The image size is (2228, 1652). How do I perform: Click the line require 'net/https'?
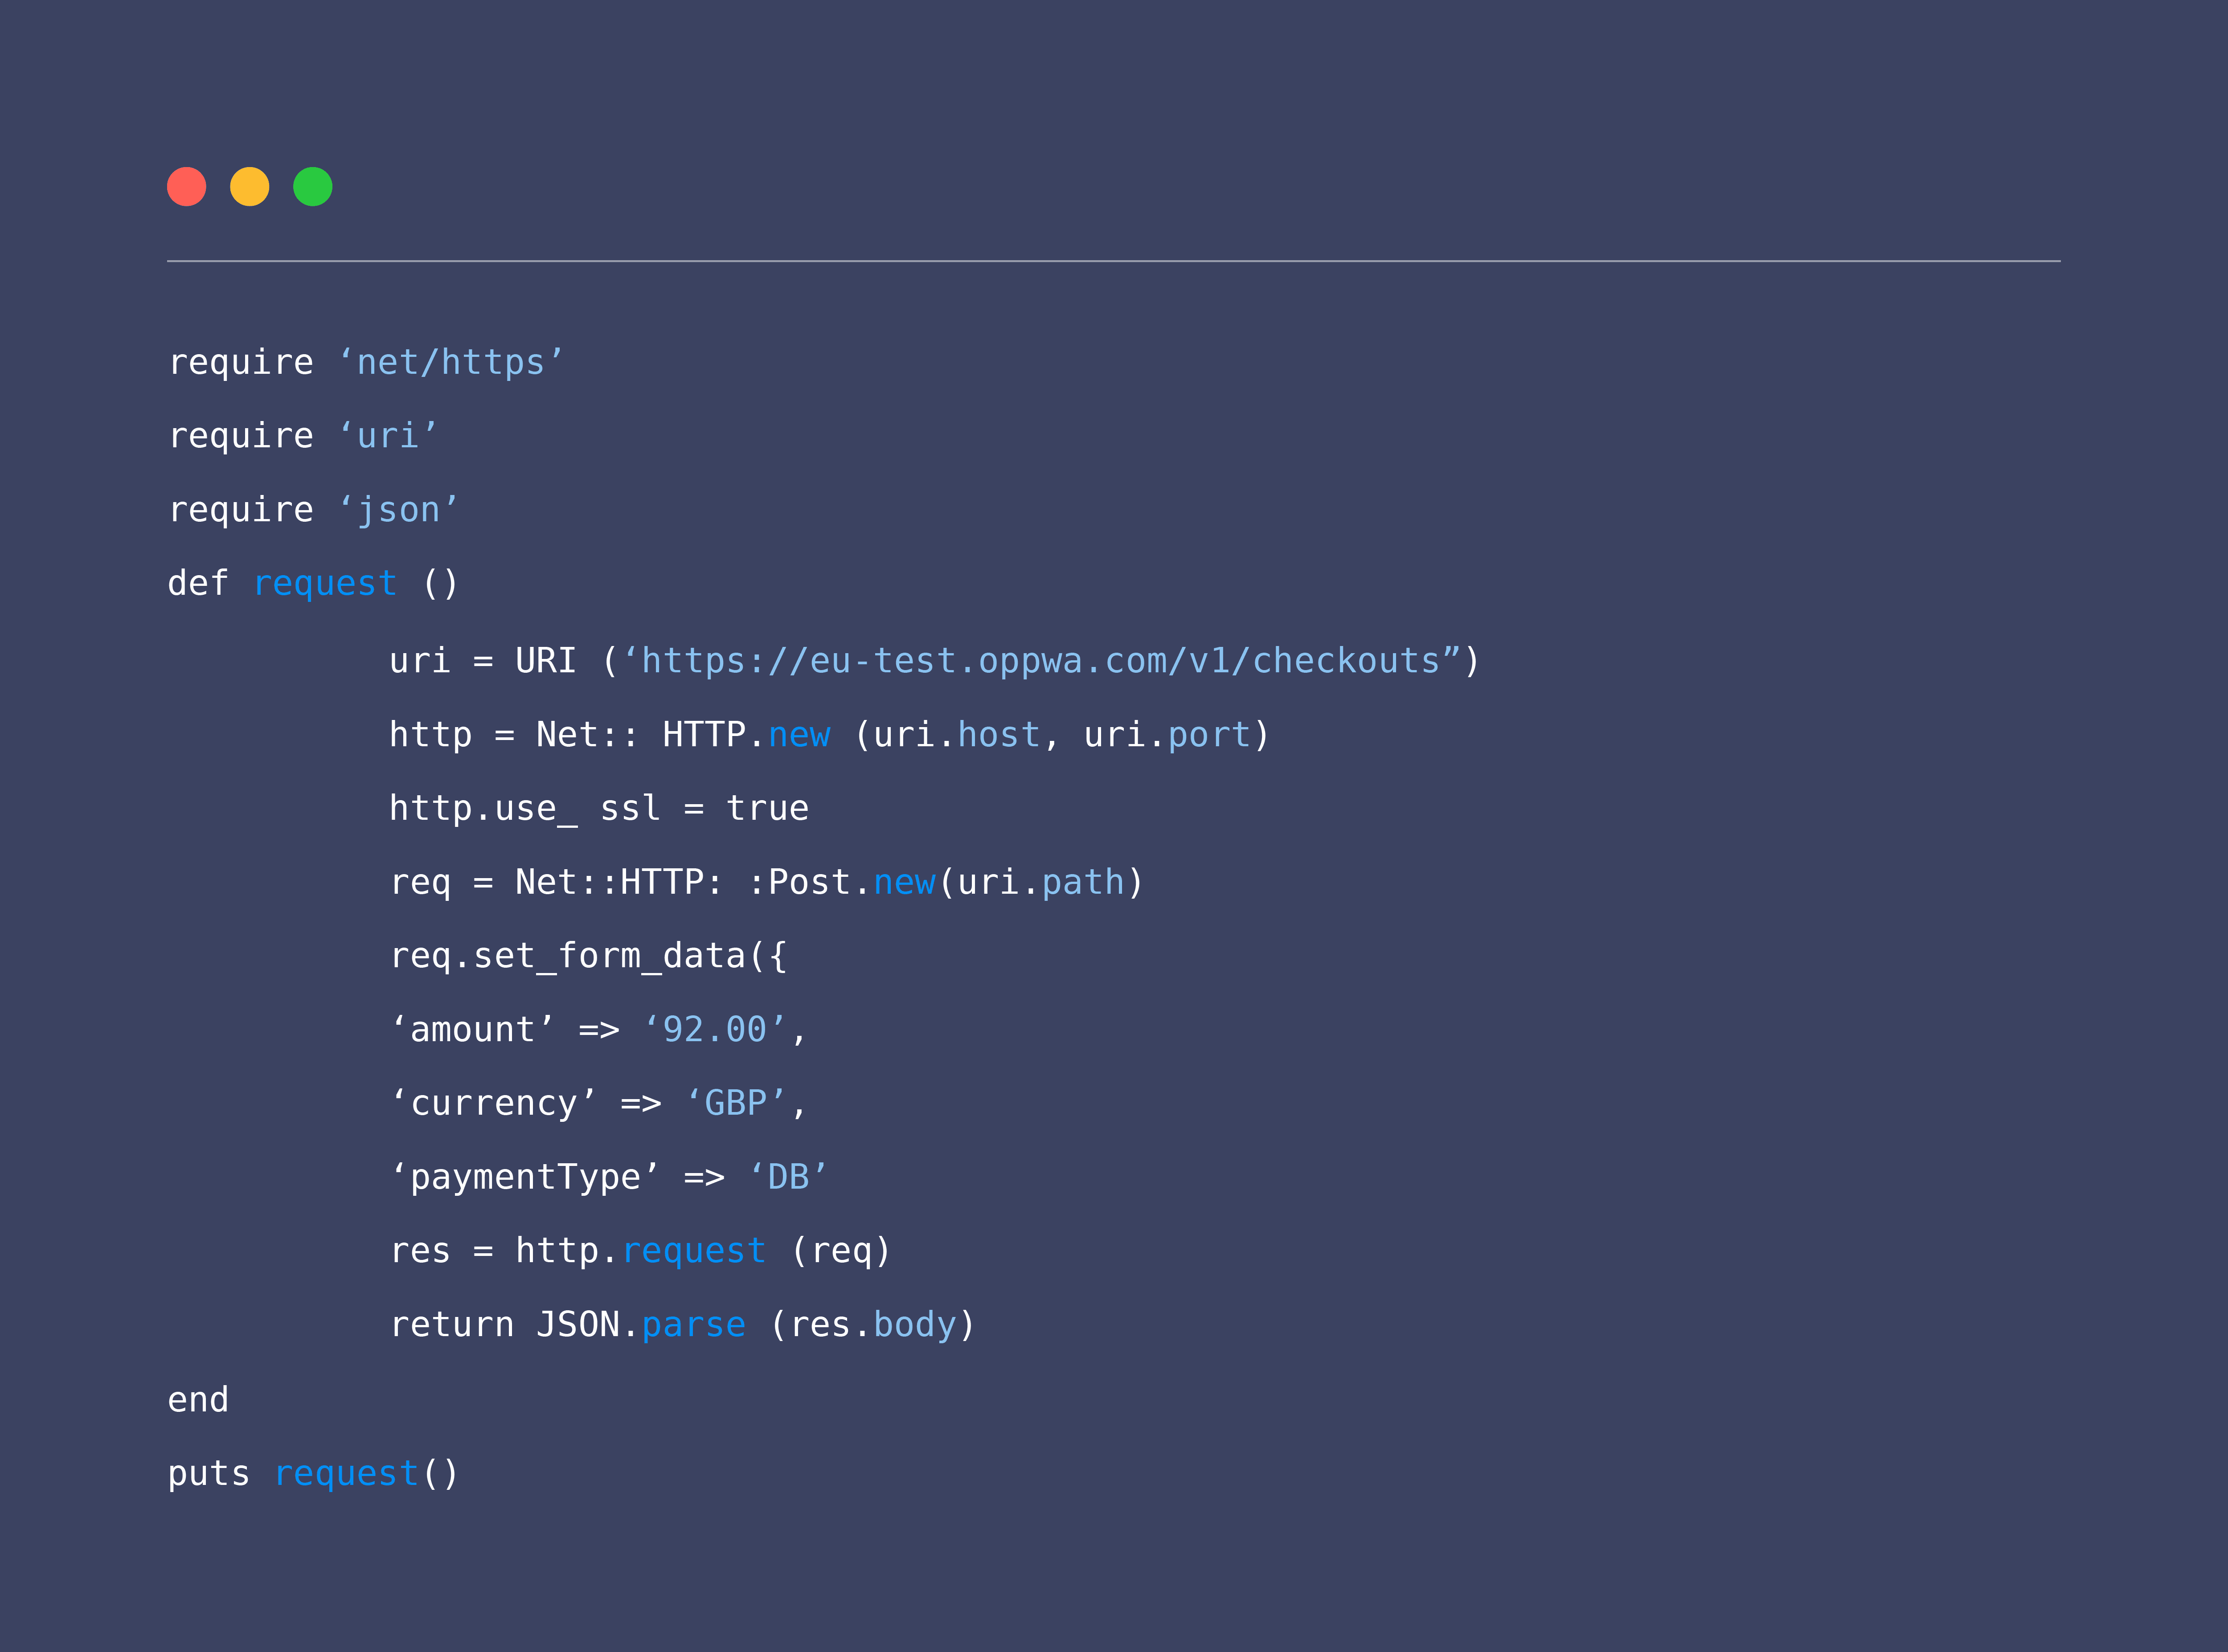366,362
